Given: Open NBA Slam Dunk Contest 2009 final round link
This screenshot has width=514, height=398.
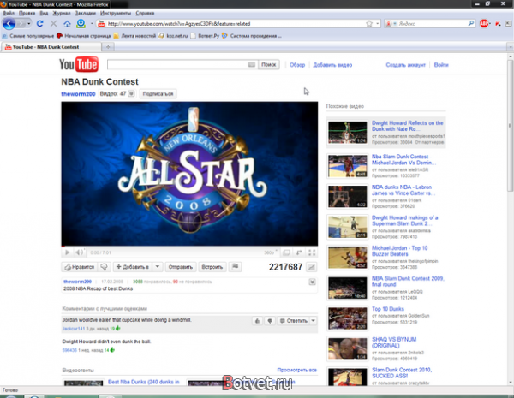Looking at the screenshot, I should pos(408,282).
